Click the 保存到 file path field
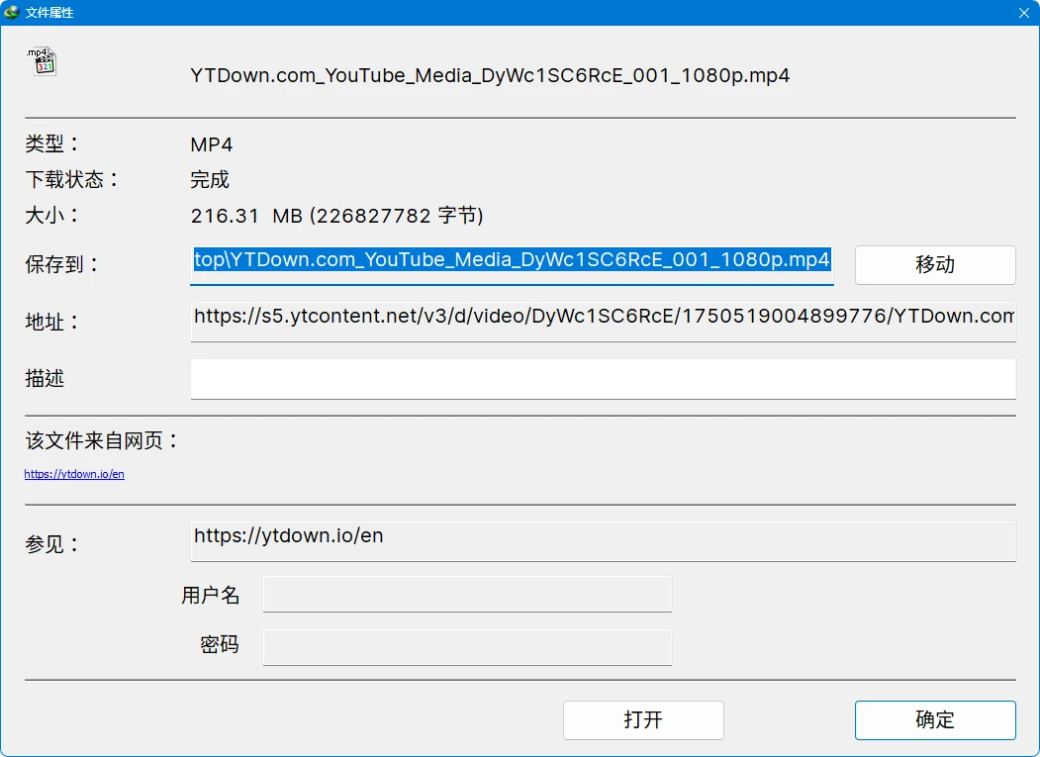Screen dimensions: 1040x757 coord(511,261)
